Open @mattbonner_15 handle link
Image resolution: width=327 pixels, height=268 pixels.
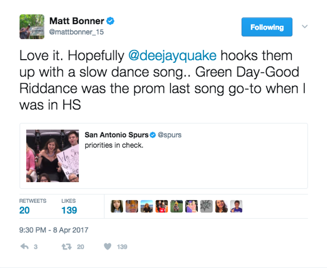click(x=77, y=32)
